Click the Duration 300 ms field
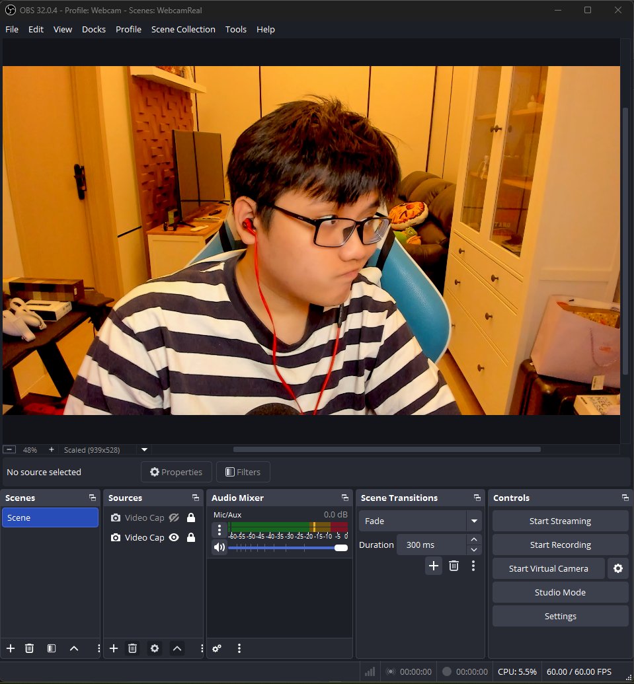Screen dimensions: 634x684 [x=431, y=545]
